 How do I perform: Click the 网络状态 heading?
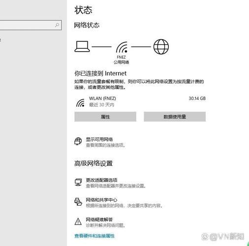click(x=87, y=25)
